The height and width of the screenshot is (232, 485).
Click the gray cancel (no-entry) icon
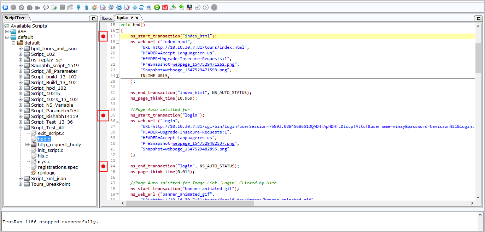(x=22, y=7)
